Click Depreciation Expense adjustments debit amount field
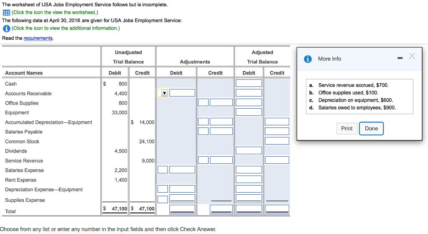This screenshot has width=428, height=234. (182, 189)
